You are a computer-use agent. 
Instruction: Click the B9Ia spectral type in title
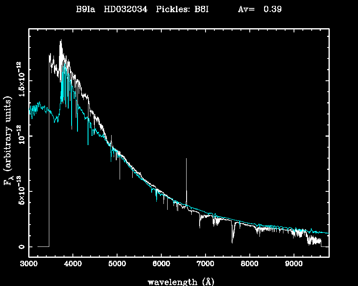click(85, 10)
